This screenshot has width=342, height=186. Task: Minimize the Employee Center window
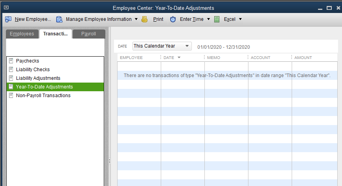320,8
